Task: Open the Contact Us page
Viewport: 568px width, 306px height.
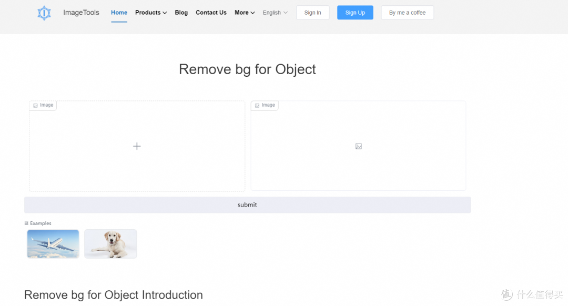Action: coord(211,13)
